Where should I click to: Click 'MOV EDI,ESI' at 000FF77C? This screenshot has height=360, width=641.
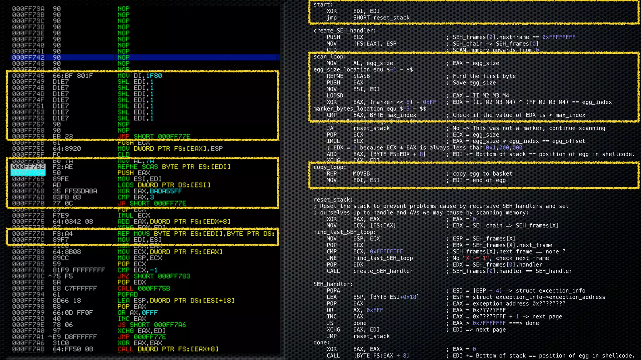pyautogui.click(x=140, y=240)
